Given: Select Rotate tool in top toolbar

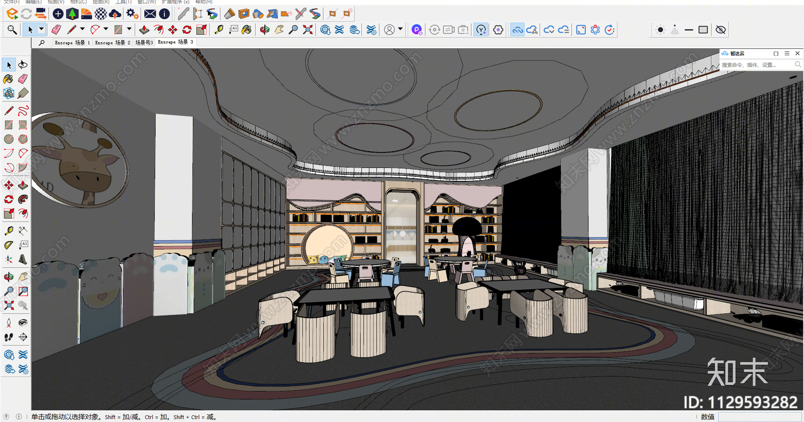Looking at the screenshot, I should (x=187, y=30).
